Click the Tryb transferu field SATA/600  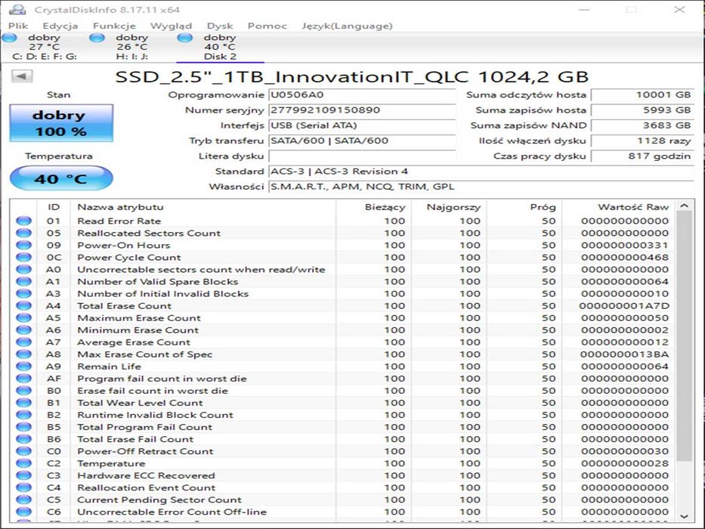coord(363,141)
